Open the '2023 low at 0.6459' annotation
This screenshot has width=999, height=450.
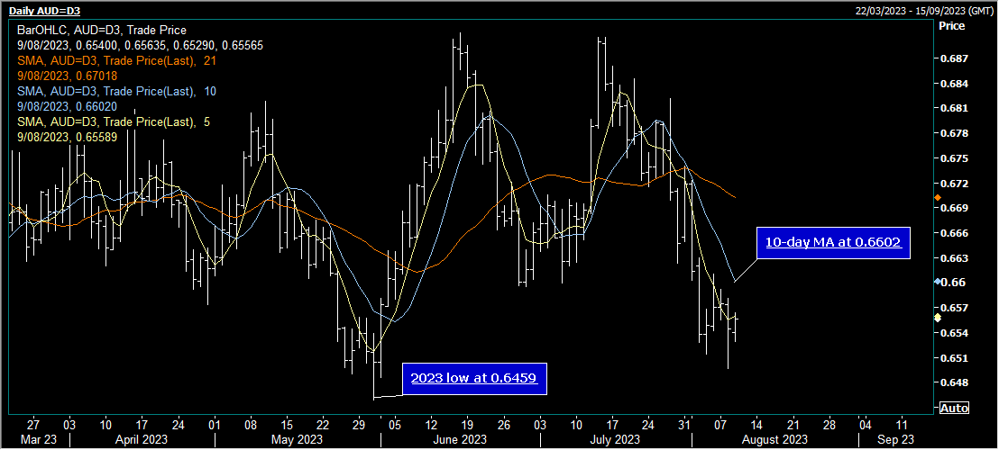coord(474,378)
